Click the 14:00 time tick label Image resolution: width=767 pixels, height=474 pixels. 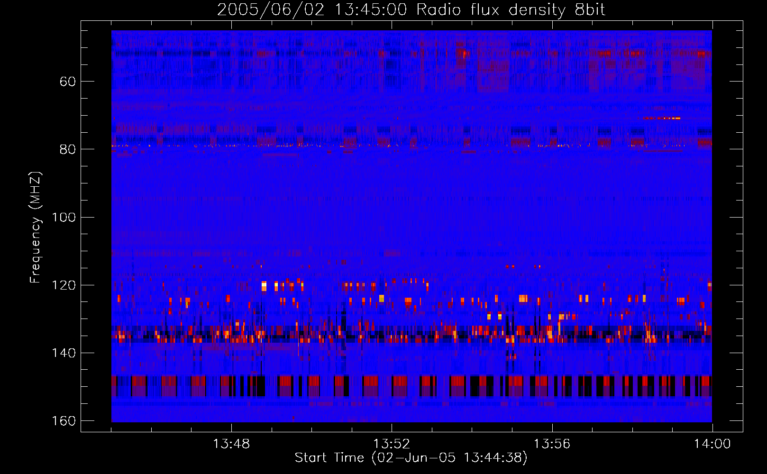tap(712, 444)
